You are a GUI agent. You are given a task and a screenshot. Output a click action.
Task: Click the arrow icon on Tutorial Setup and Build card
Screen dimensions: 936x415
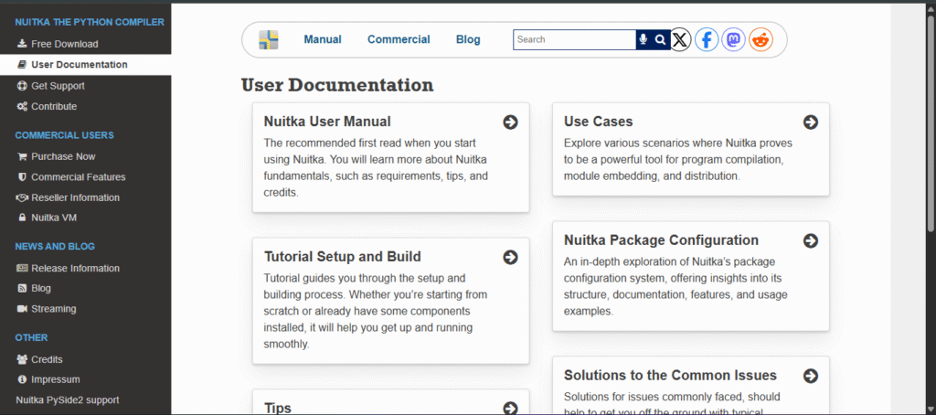[510, 257]
